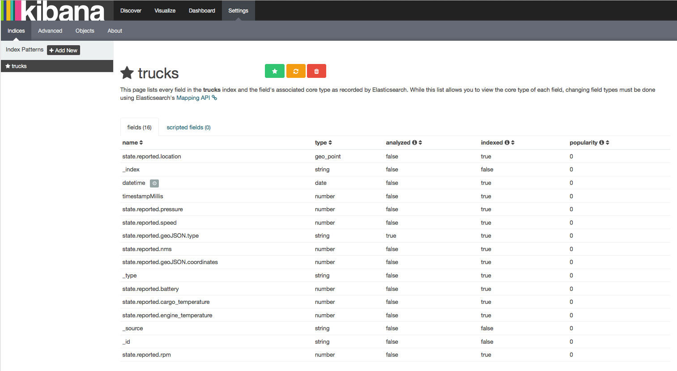Screen dimensions: 677x371
Task: Sort fields by analyzed column arrows
Action: [420, 143]
